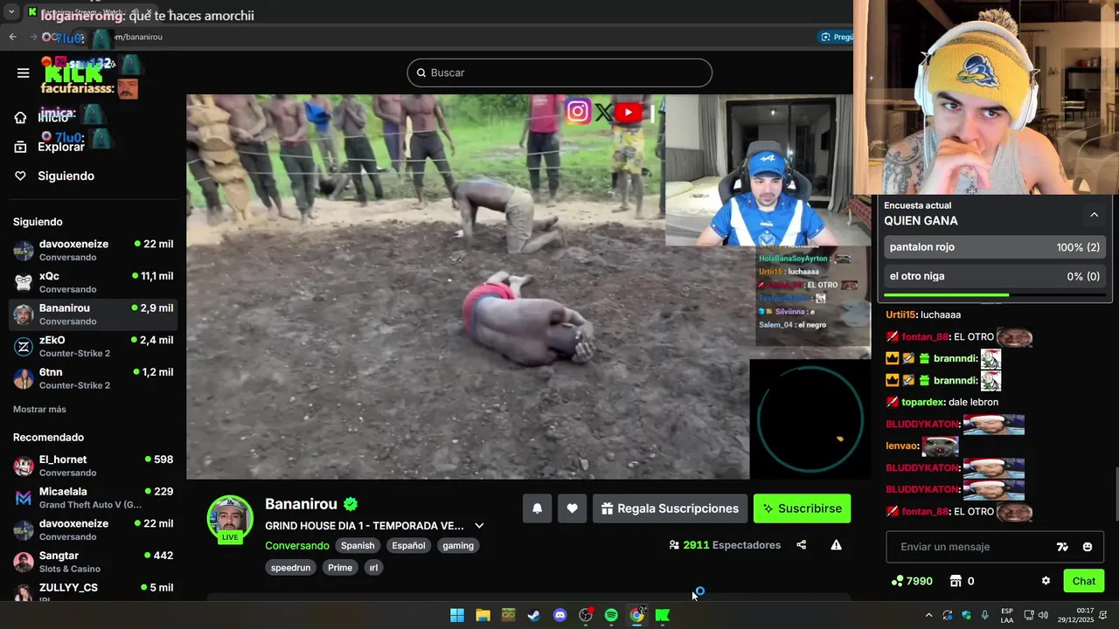Open recommended channel El_hornet

coord(93,466)
